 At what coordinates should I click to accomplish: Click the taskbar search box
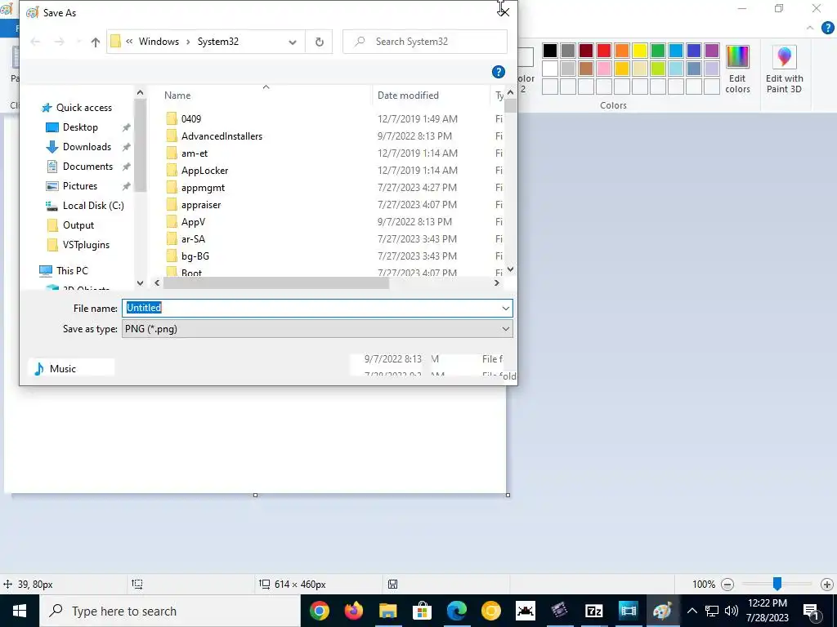[x=170, y=611]
